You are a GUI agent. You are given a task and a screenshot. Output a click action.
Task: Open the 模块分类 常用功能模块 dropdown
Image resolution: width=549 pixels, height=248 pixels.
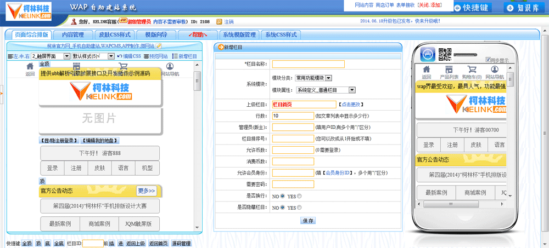click(x=313, y=78)
